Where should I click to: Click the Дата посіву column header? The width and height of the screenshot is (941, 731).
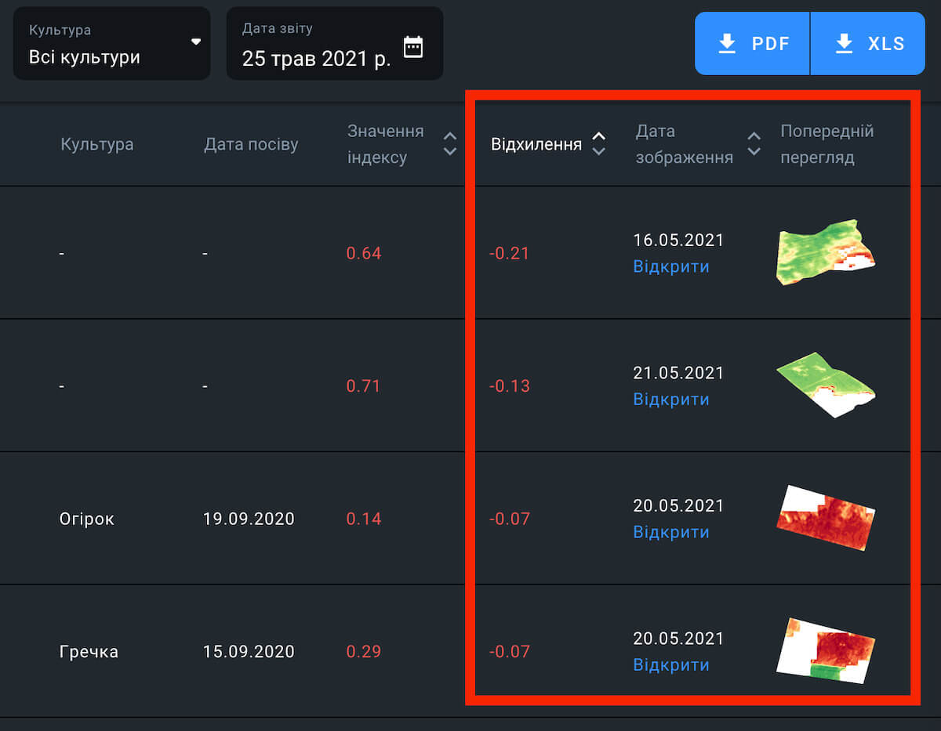pyautogui.click(x=251, y=145)
